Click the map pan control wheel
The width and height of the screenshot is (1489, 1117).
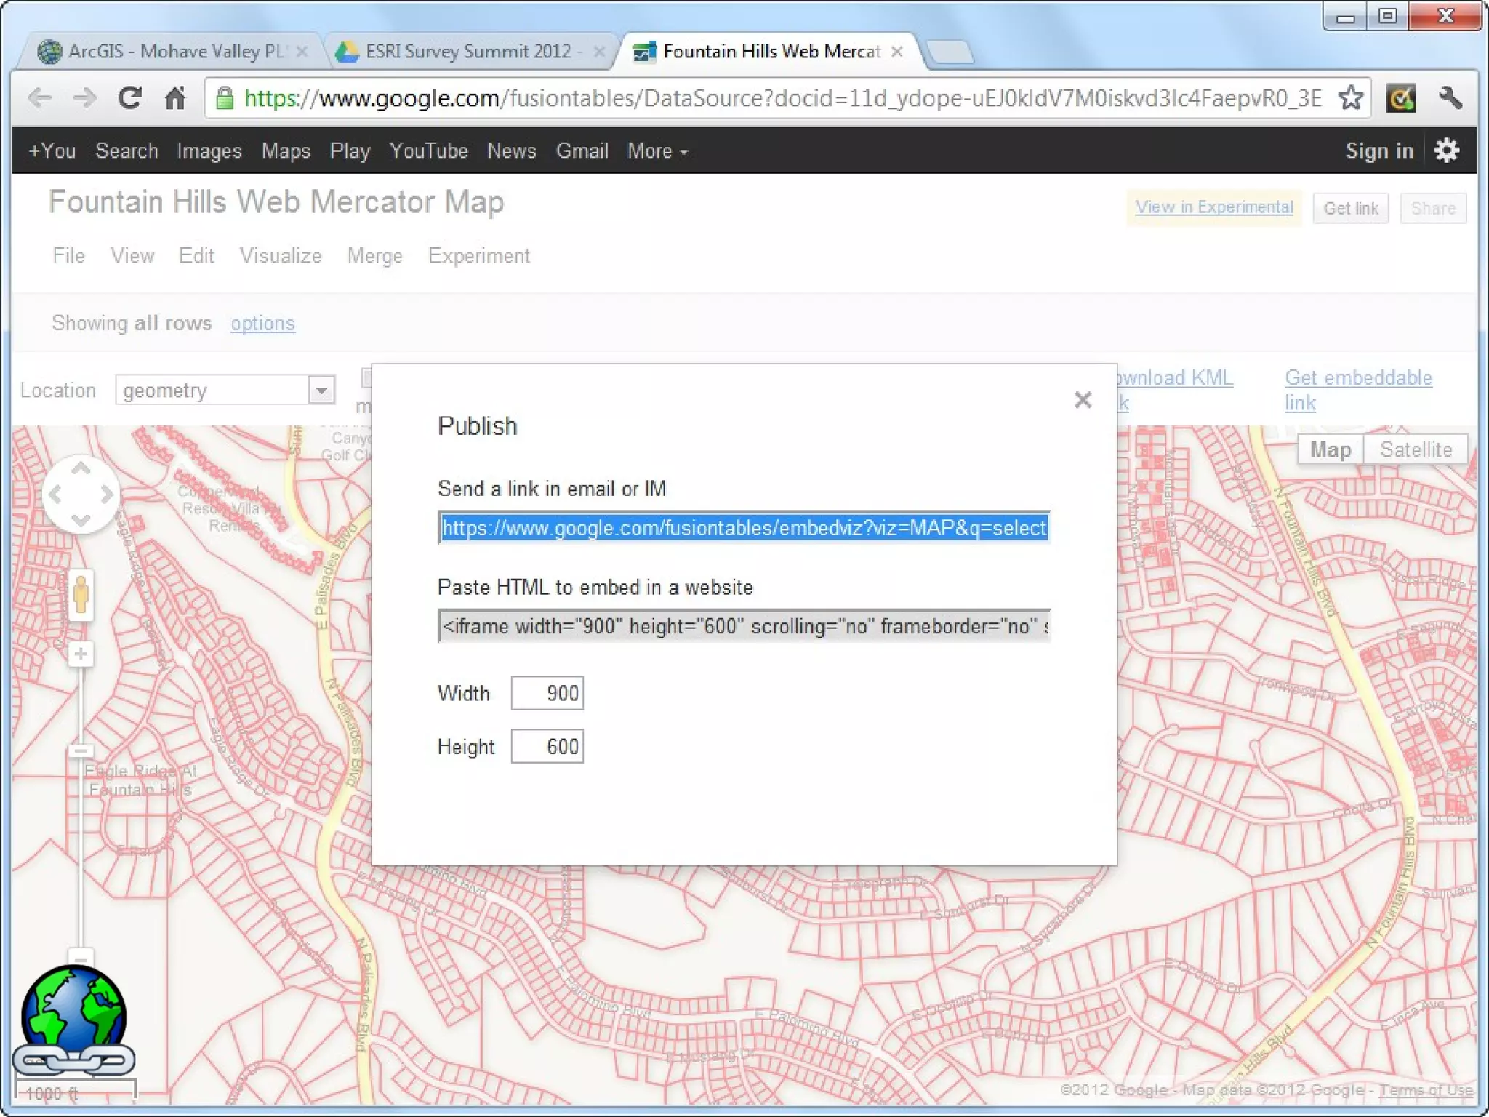81,495
